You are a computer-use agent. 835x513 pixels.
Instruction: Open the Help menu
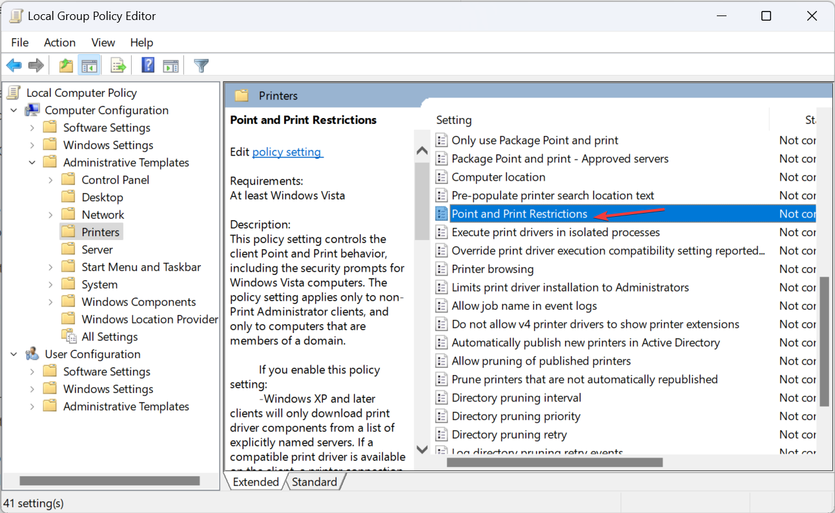click(x=141, y=42)
